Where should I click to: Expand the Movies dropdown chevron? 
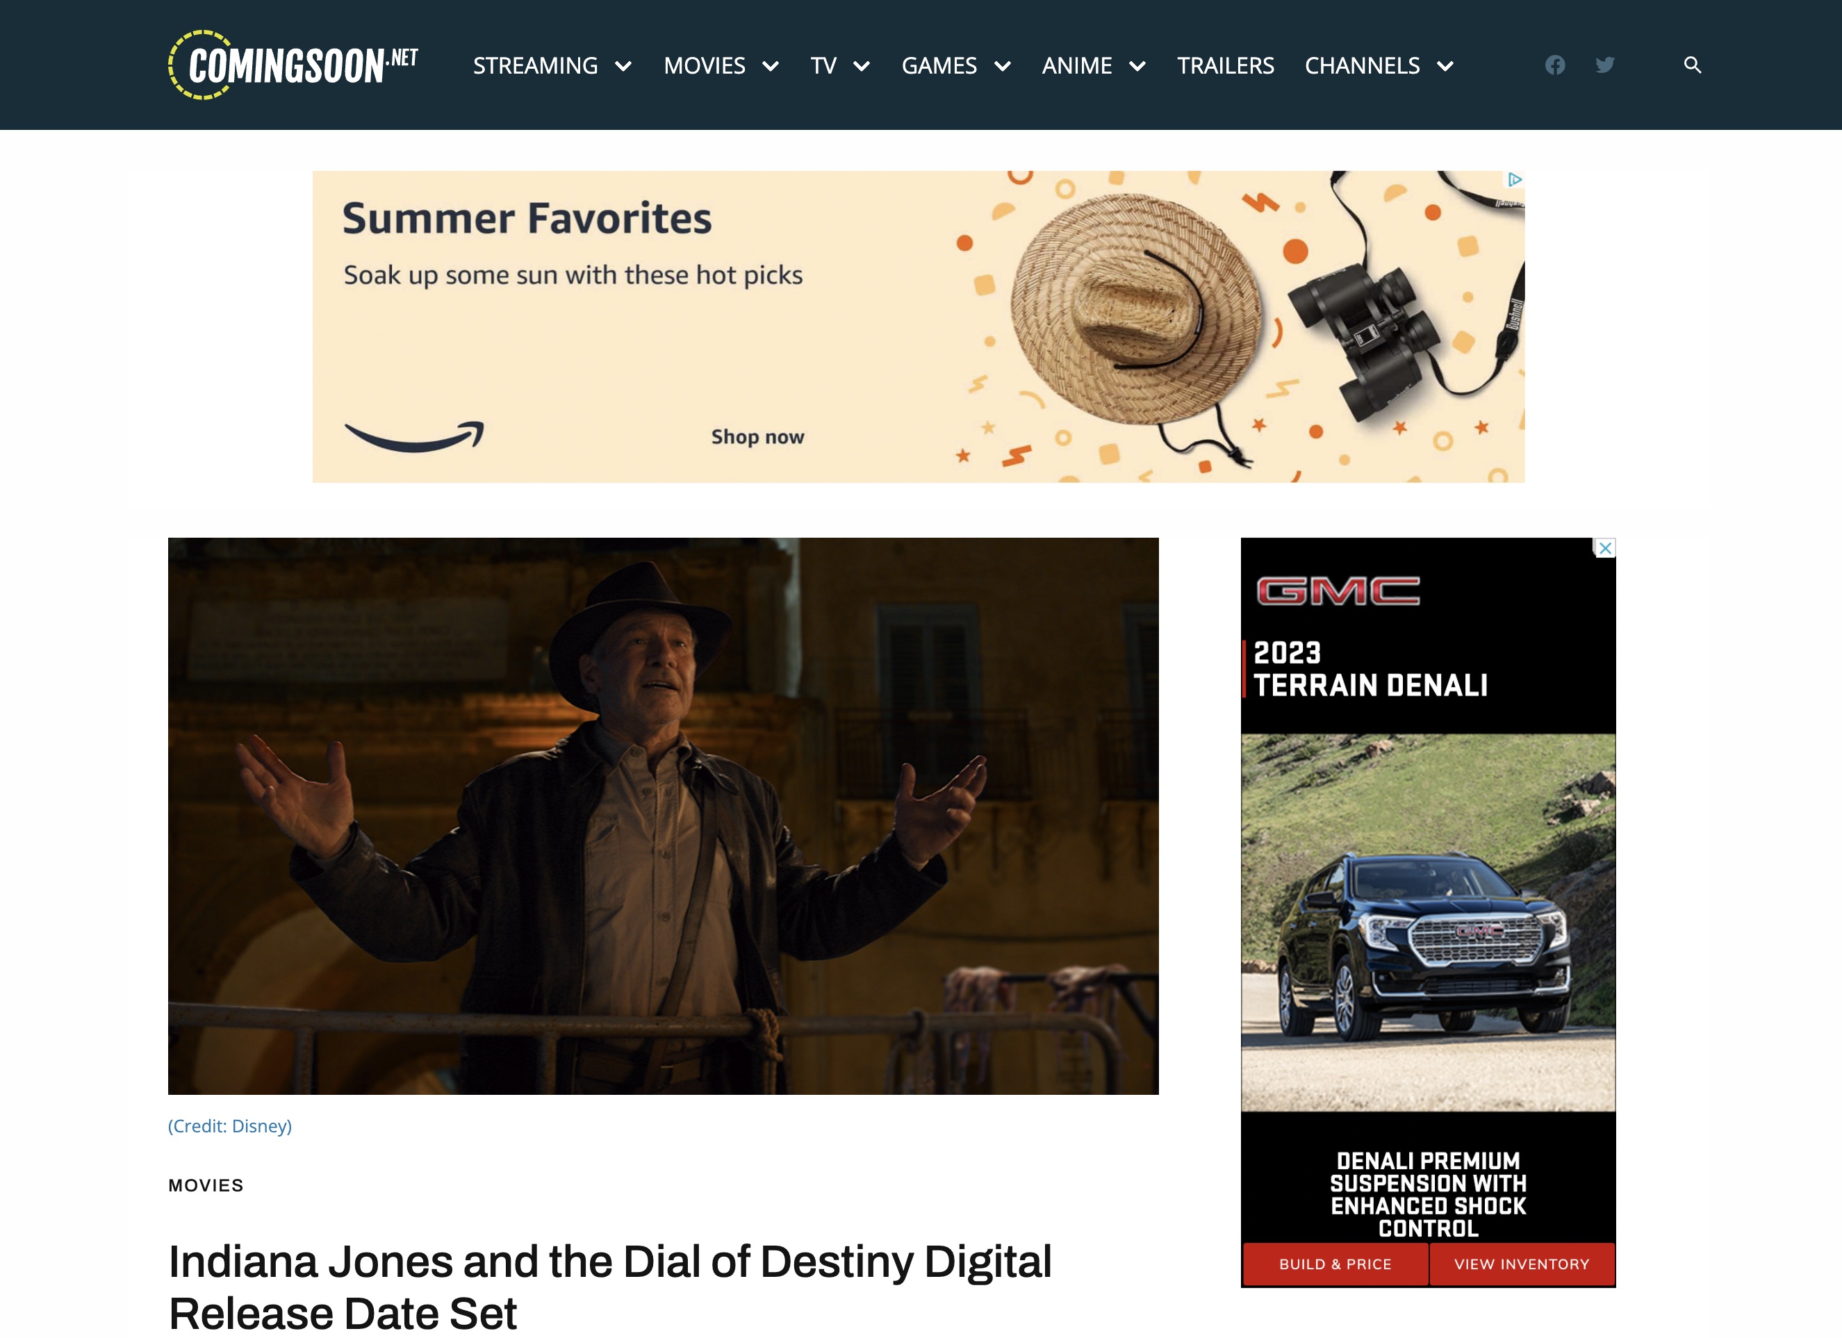[771, 67]
